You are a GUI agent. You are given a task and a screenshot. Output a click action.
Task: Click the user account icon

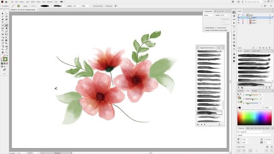[x=233, y=2]
